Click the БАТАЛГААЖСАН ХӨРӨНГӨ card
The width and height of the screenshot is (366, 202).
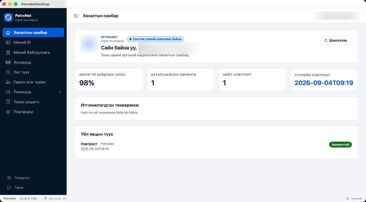click(180, 80)
